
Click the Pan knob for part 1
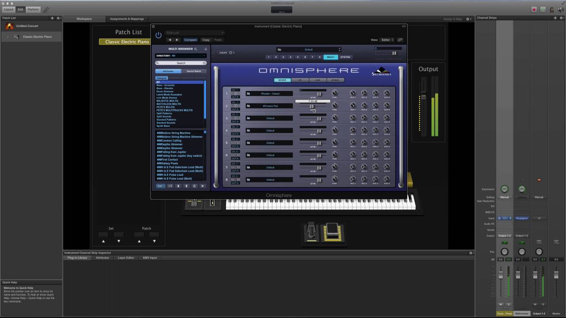[x=335, y=93]
